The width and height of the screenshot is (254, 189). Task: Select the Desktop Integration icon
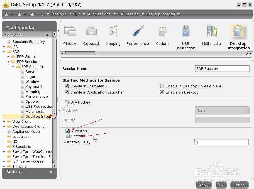pos(238,31)
